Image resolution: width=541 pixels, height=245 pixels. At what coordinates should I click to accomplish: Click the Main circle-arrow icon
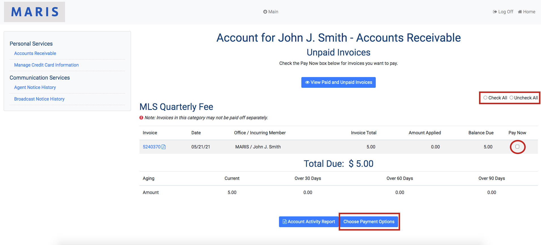coord(265,12)
